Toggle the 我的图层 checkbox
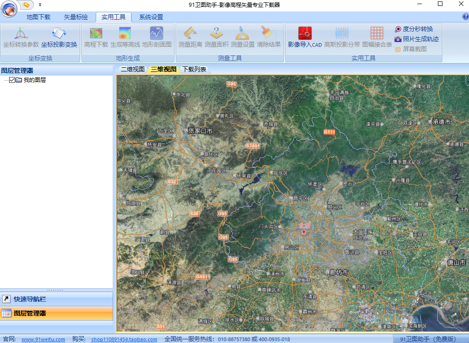This screenshot has height=343, width=469. 12,80
